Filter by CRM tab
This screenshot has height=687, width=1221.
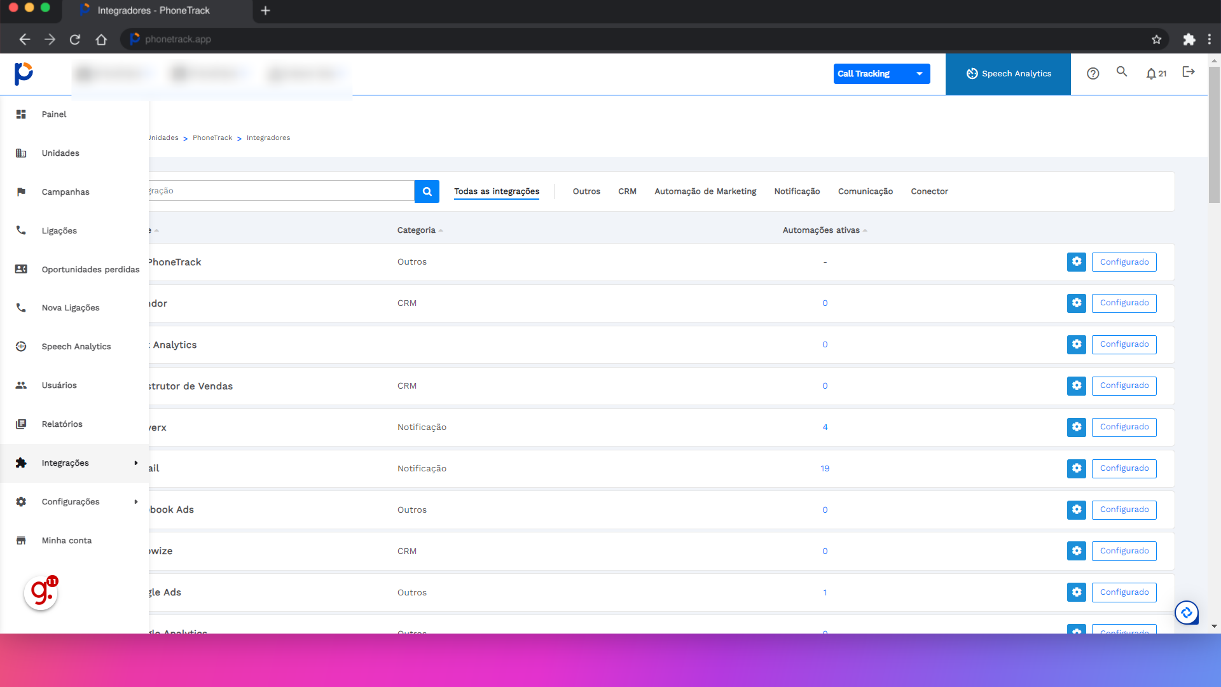coord(627,191)
